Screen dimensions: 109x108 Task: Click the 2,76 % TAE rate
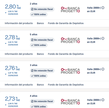point(12,68)
